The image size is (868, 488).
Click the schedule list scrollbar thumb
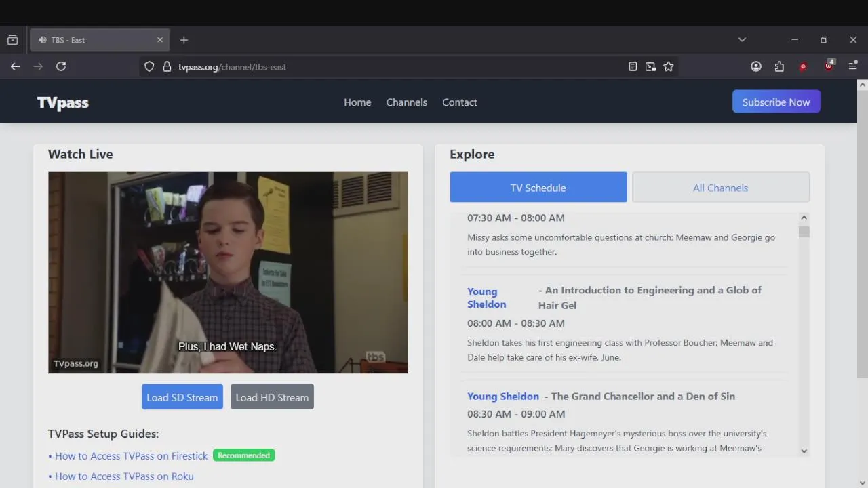point(804,232)
